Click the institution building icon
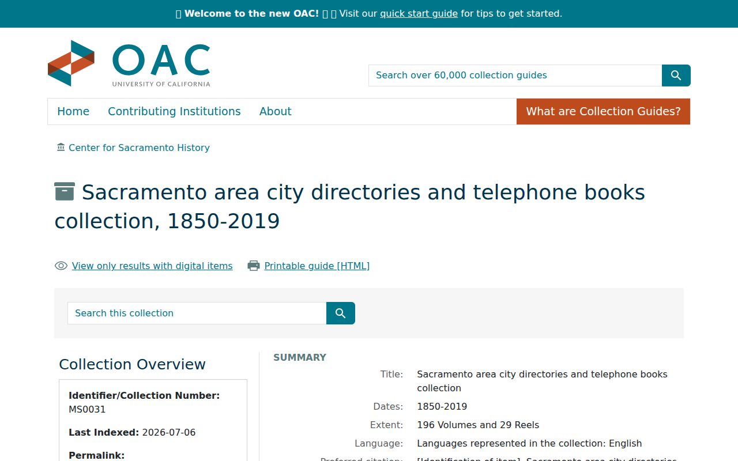Viewport: 738px width, 461px height. click(61, 148)
